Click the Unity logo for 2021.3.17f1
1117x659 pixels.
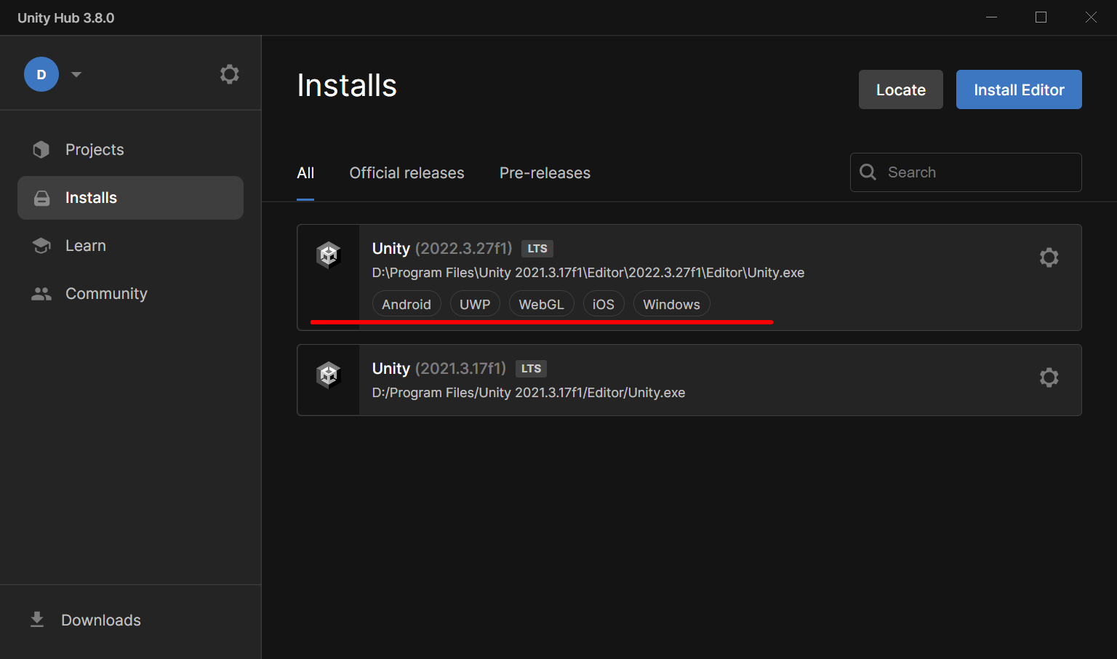coord(329,375)
